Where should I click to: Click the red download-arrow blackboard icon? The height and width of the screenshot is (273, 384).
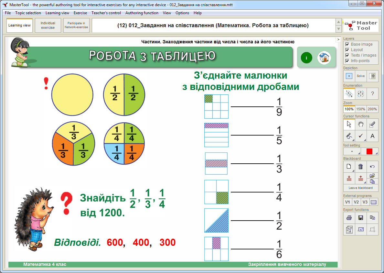(x=349, y=178)
